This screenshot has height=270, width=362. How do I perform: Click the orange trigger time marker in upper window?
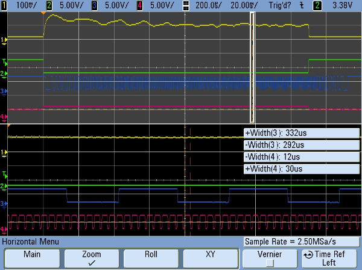pos(43,13)
